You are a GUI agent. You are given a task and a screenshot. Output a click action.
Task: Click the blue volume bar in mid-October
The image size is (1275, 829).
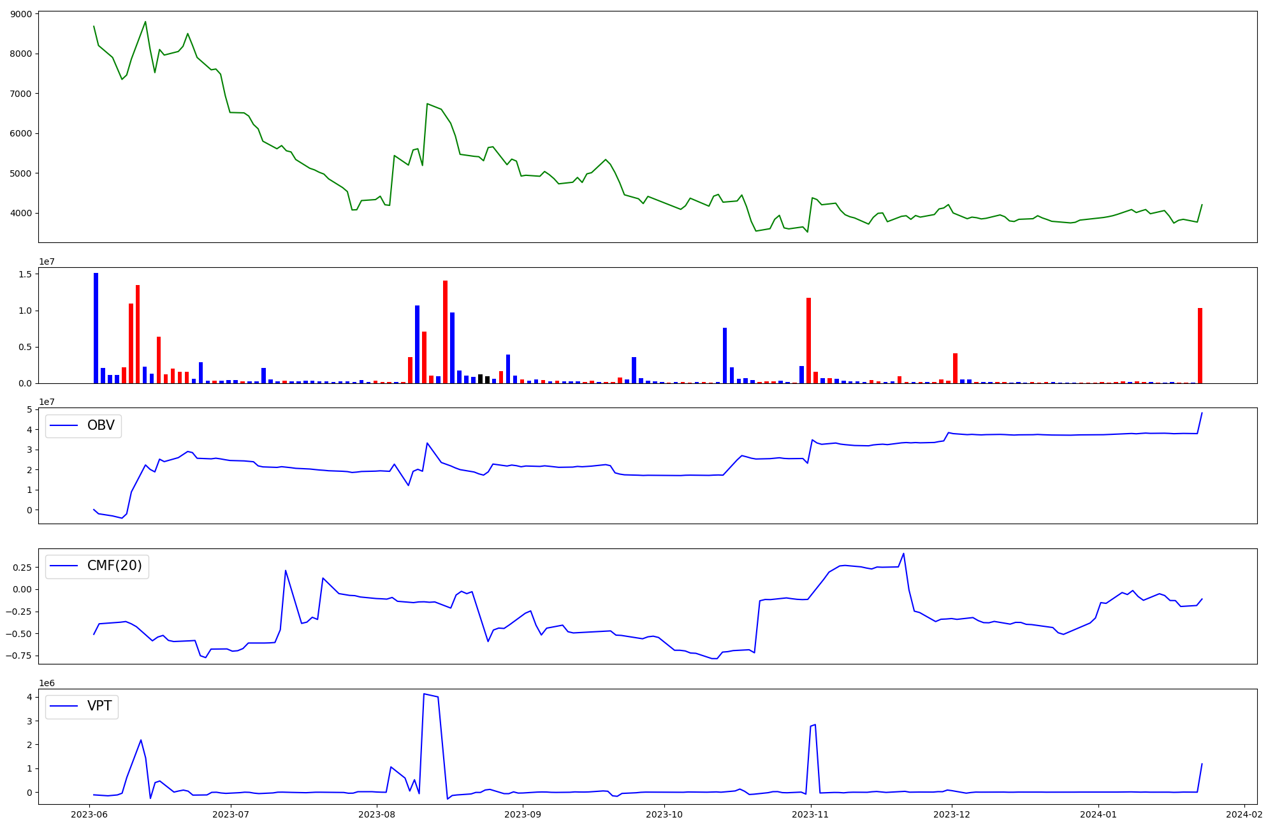click(x=725, y=355)
